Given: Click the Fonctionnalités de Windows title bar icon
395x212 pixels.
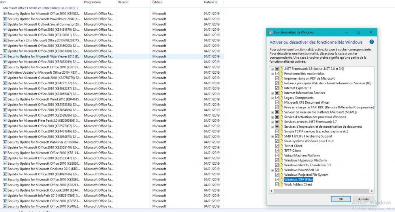Looking at the screenshot, I should point(271,32).
